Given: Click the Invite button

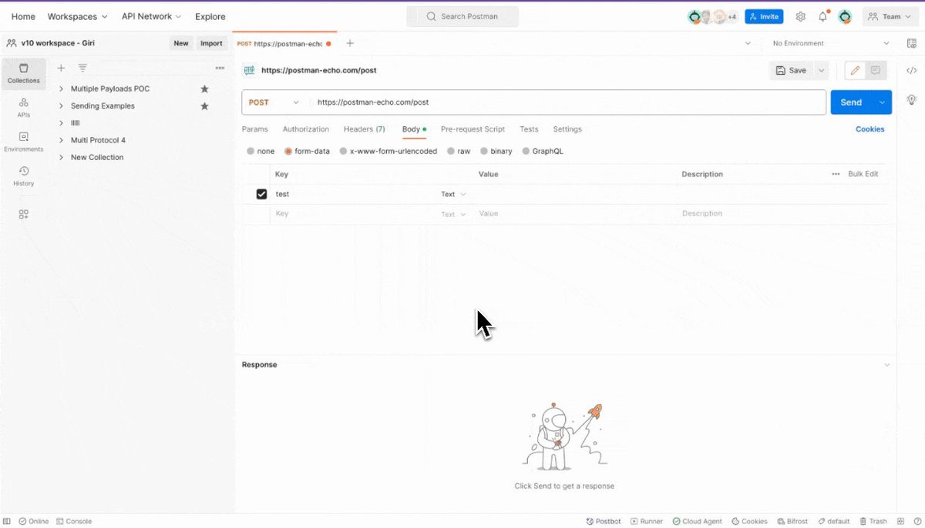Looking at the screenshot, I should click(x=764, y=16).
